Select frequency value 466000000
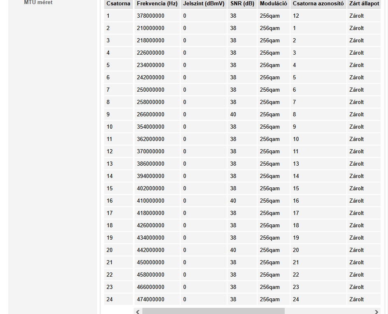Viewport: 388px width, 314px height. pos(151,287)
